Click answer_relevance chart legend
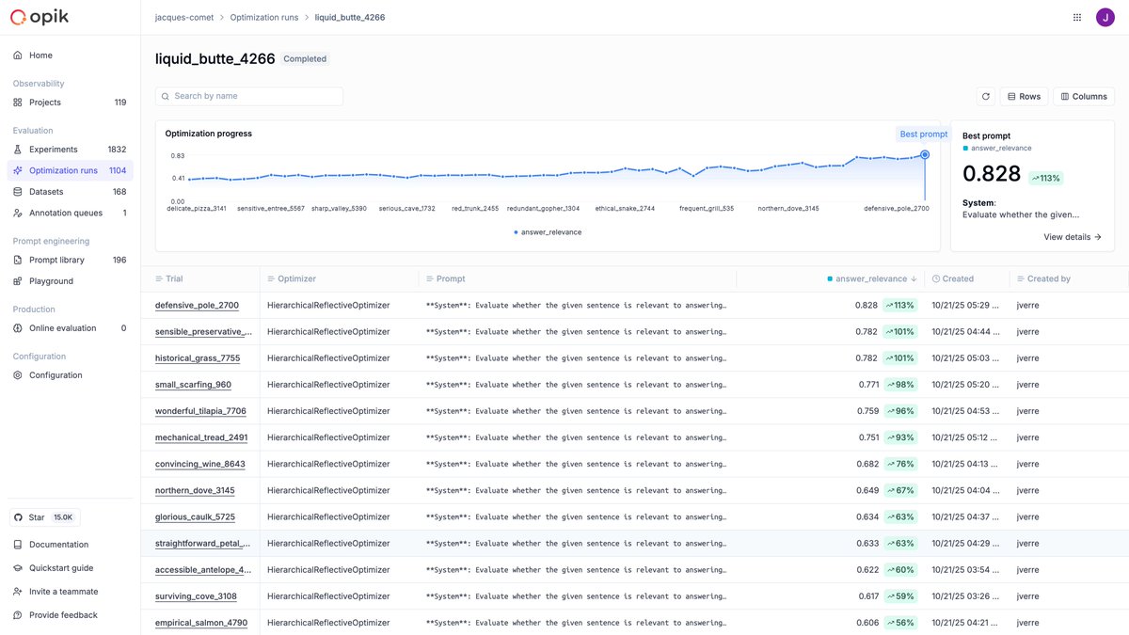 [x=548, y=231]
